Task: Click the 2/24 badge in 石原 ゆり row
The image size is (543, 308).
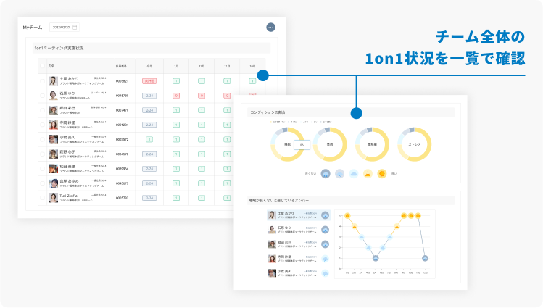Action: pos(149,95)
